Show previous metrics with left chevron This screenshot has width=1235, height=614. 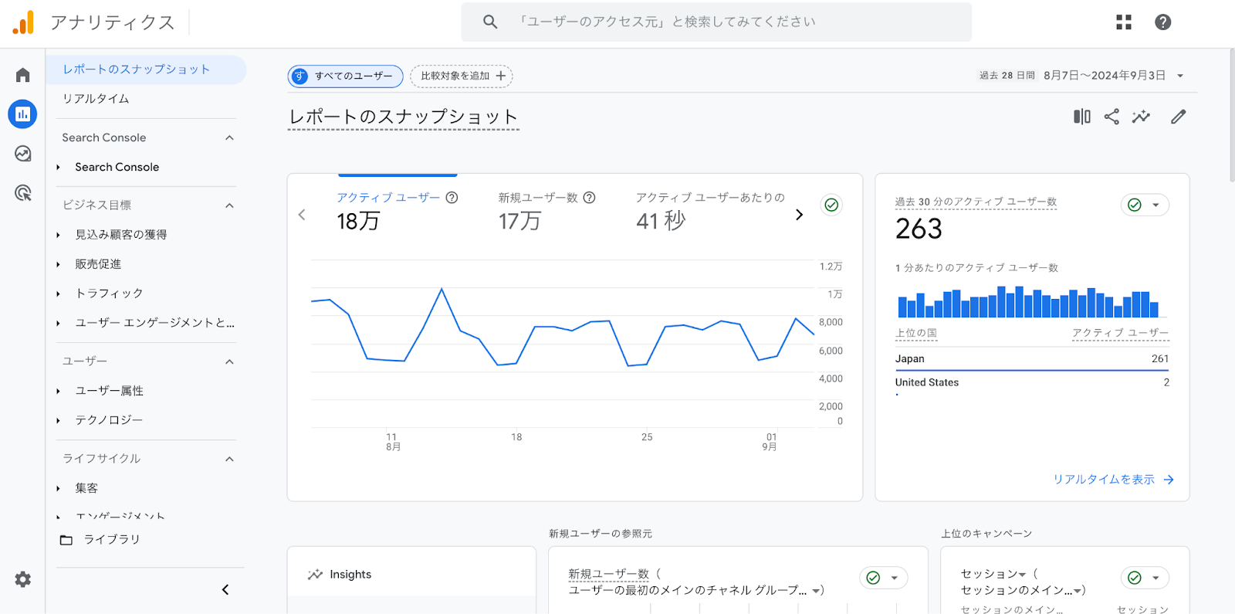click(x=302, y=215)
